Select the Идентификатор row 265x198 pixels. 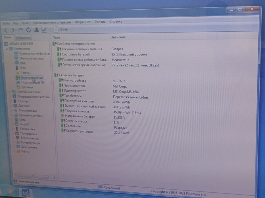[99, 91]
